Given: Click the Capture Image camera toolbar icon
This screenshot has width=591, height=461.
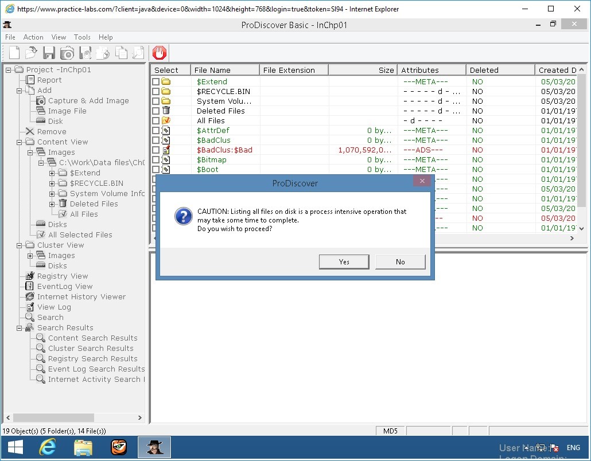Looking at the screenshot, I should pyautogui.click(x=67, y=53).
